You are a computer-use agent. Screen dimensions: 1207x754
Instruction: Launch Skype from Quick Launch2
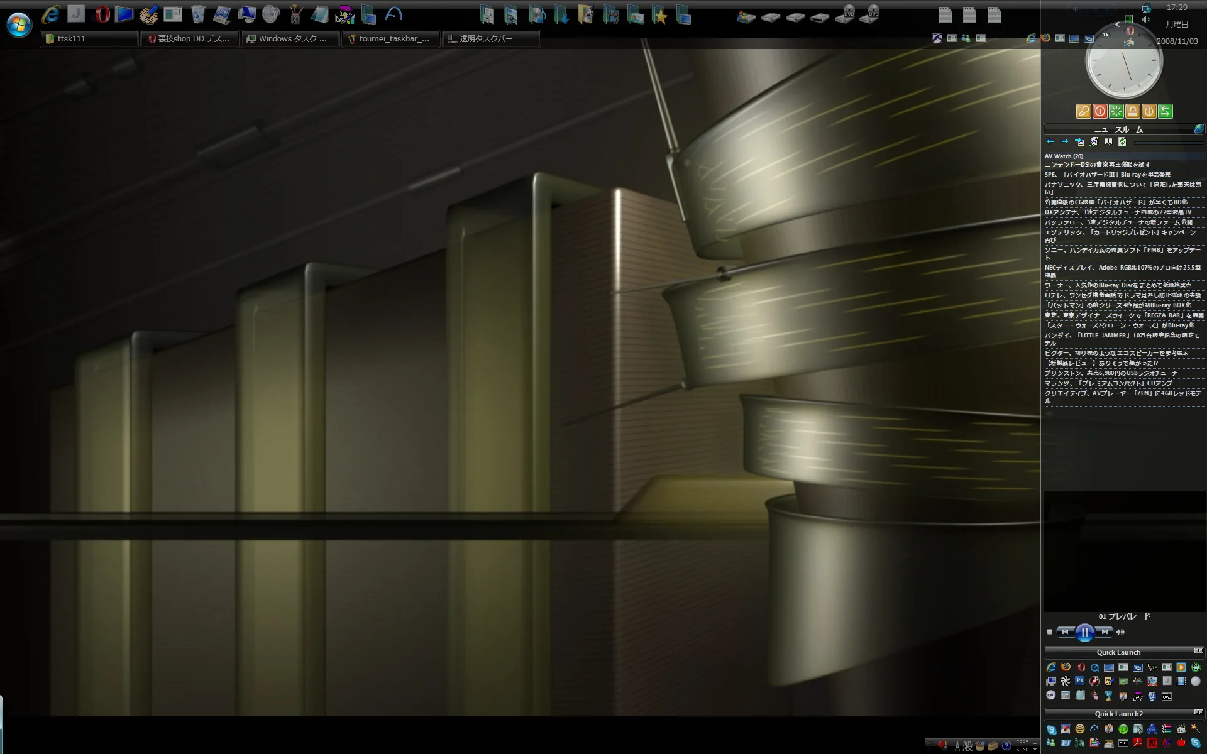tap(1051, 729)
